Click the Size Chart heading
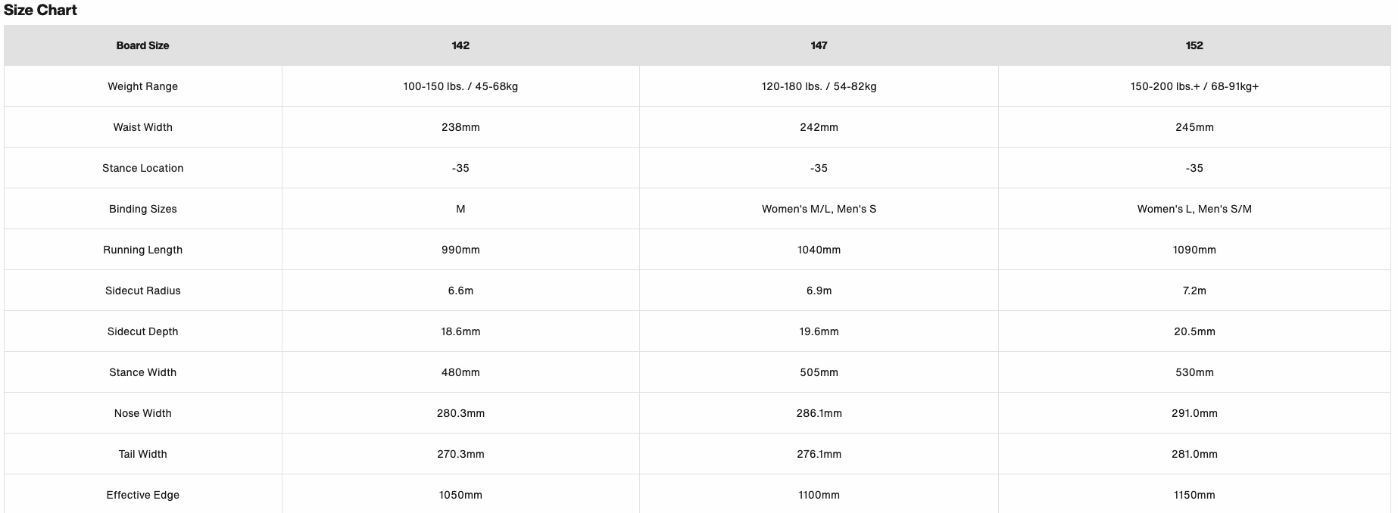1398x513 pixels. (x=41, y=11)
